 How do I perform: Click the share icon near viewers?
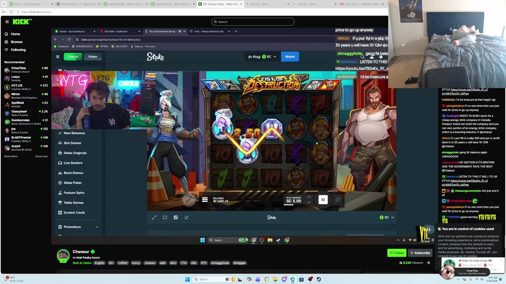pos(428,263)
